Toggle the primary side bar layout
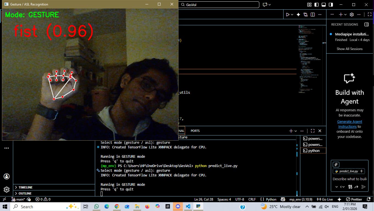 click(x=317, y=5)
